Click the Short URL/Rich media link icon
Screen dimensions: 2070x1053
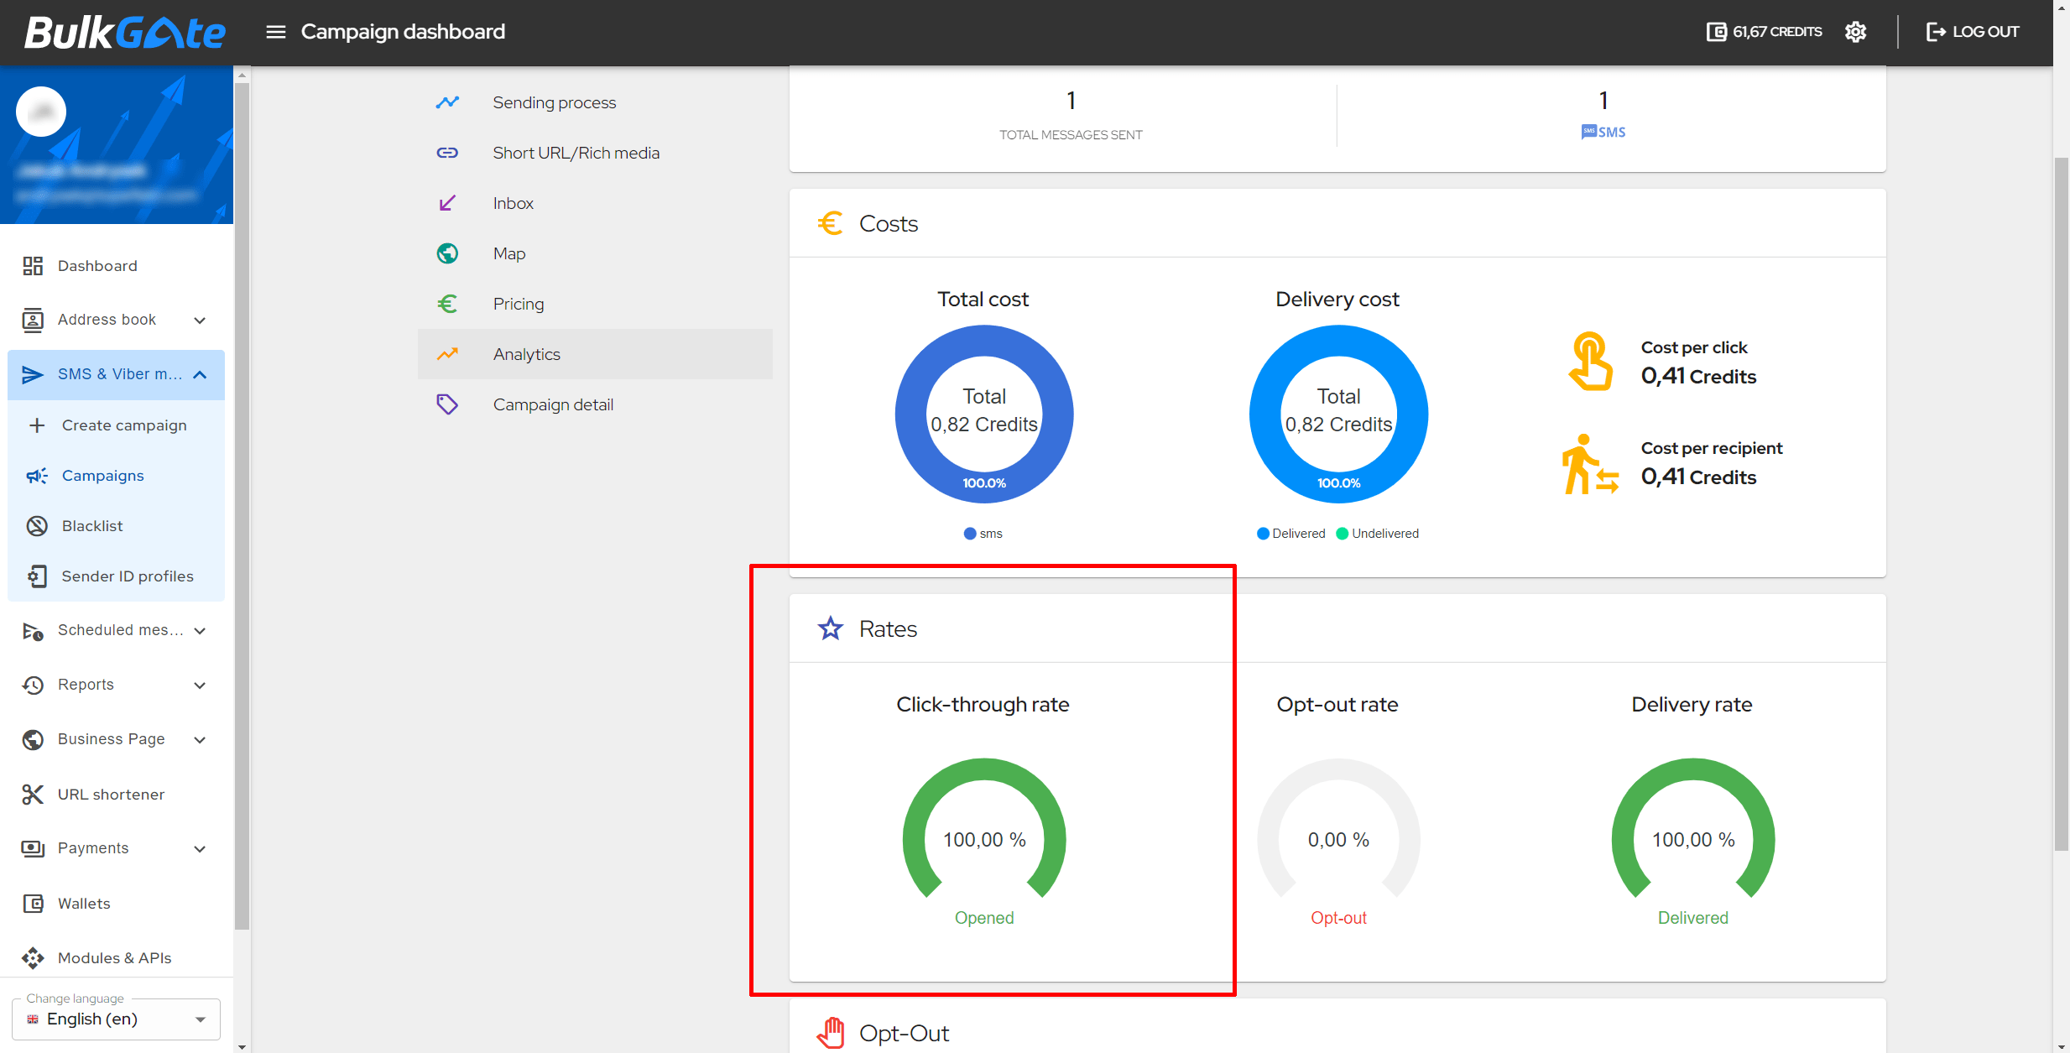coord(447,153)
